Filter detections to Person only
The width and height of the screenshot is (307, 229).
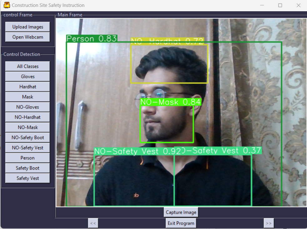[x=27, y=158]
